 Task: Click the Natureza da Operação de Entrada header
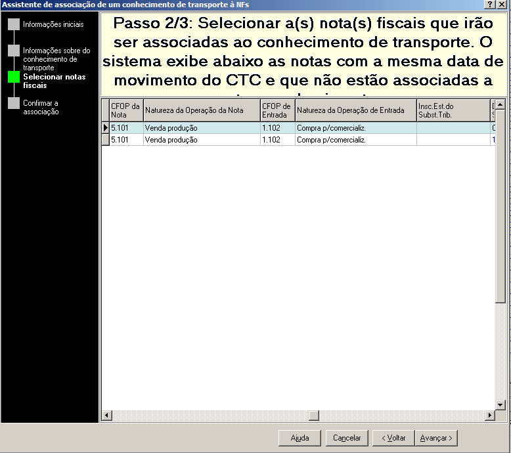[355, 110]
